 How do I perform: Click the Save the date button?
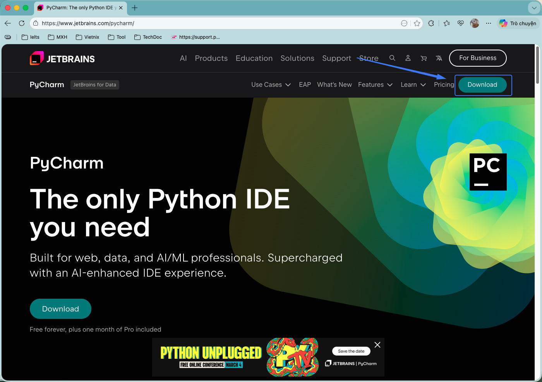pos(351,351)
